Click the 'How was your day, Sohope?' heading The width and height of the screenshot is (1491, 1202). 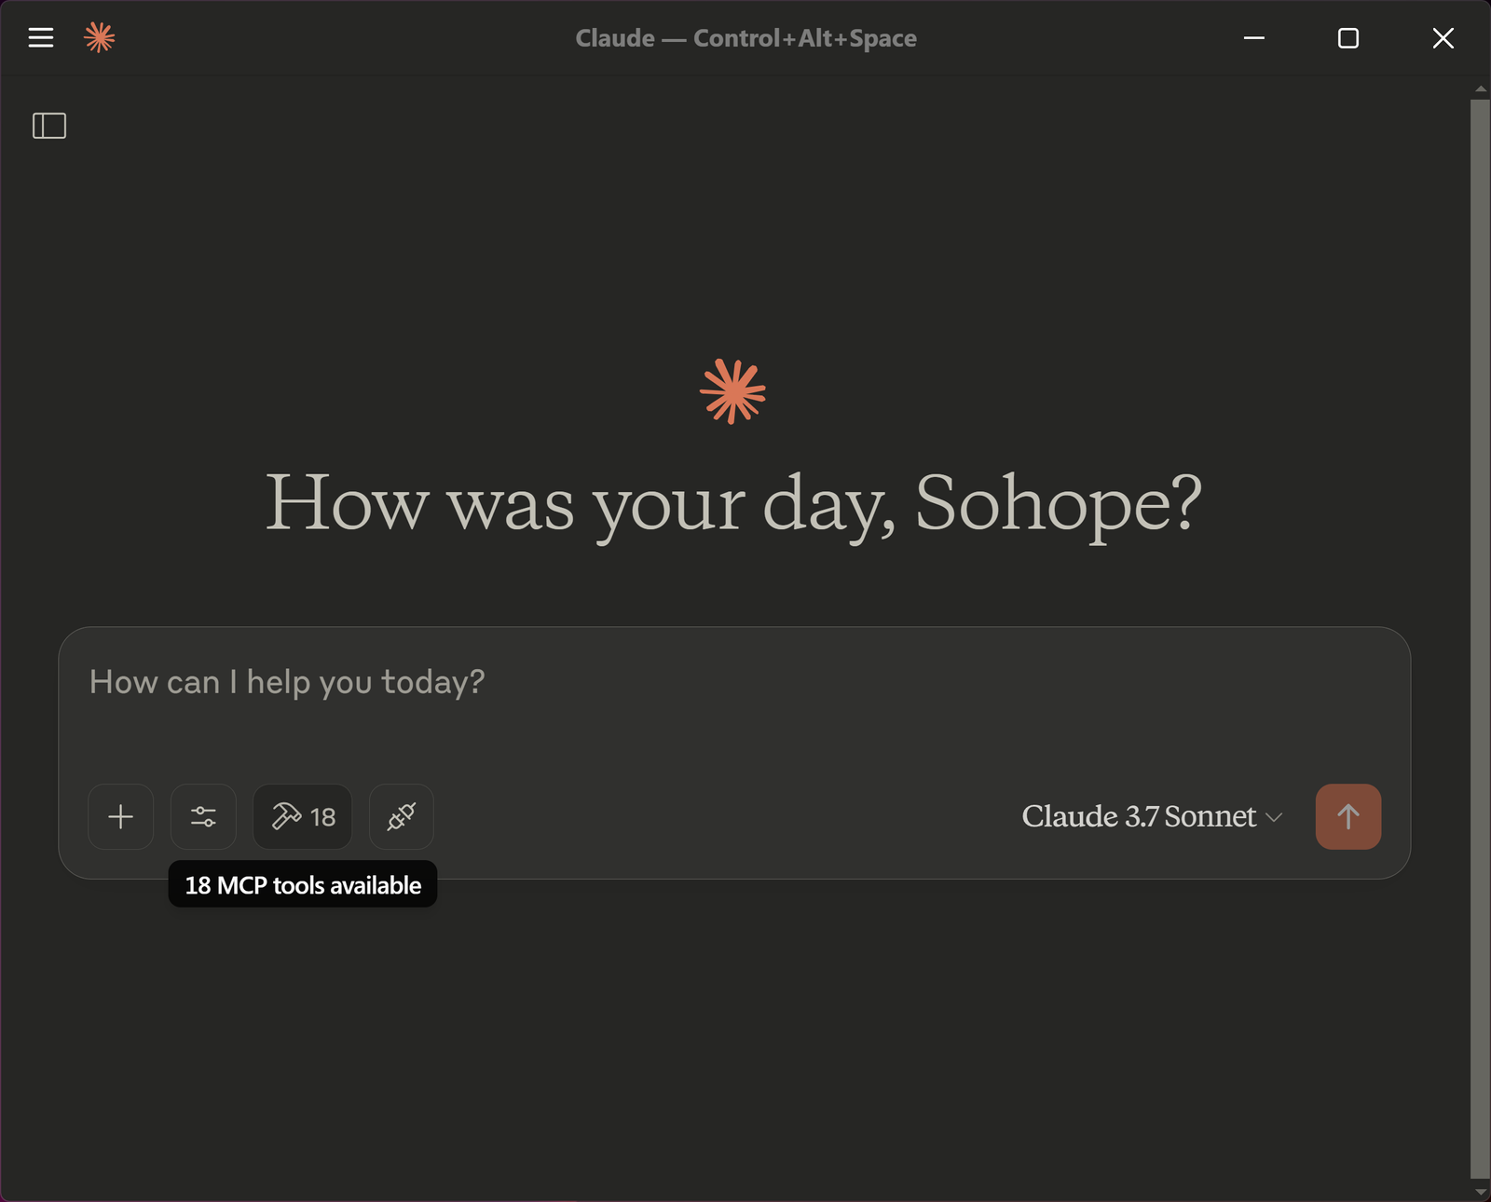click(x=734, y=504)
